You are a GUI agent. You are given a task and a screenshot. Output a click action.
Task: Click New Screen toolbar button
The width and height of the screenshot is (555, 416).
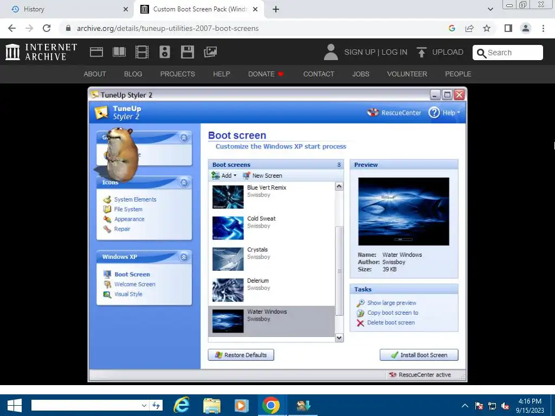click(x=262, y=175)
